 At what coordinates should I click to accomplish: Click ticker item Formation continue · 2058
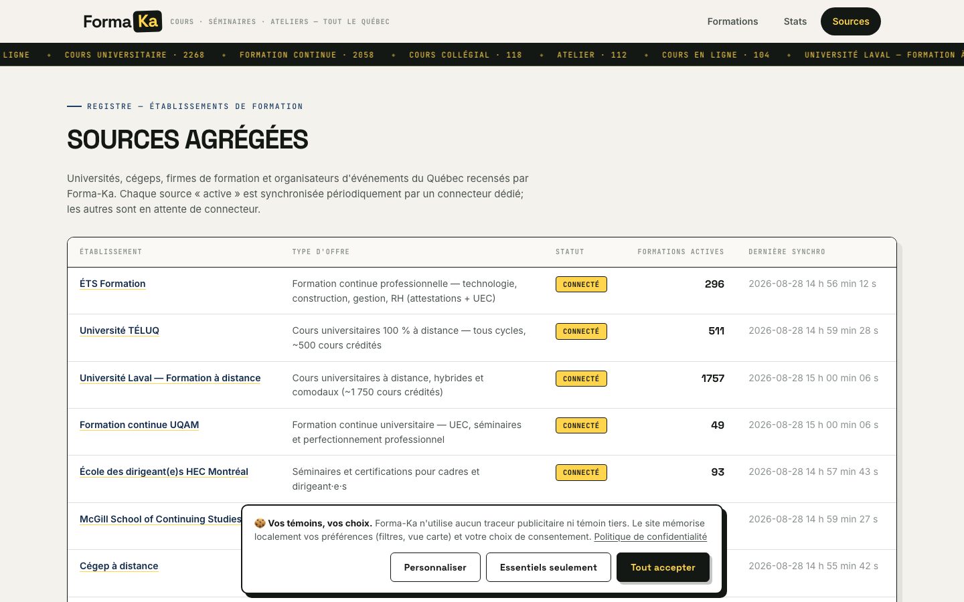click(x=307, y=55)
